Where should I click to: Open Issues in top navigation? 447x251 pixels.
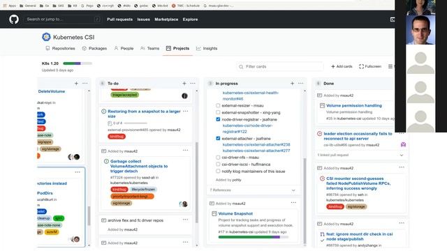[143, 20]
